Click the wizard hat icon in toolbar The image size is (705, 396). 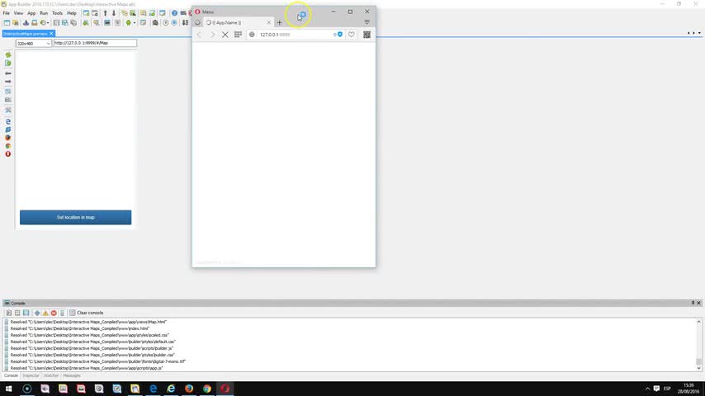point(26,22)
